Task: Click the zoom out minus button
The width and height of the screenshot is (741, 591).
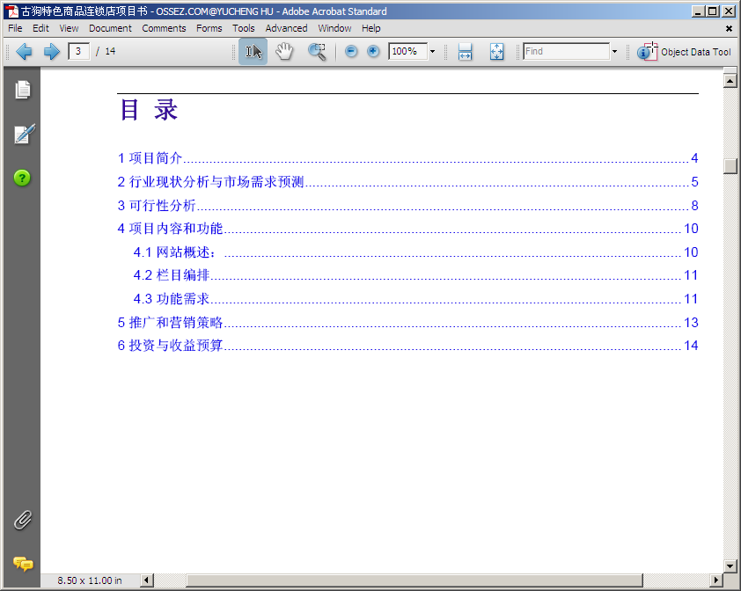Action: tap(351, 52)
